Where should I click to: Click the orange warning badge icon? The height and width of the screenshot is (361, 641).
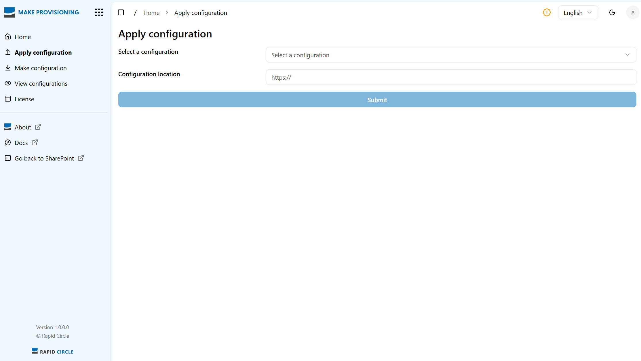[547, 12]
